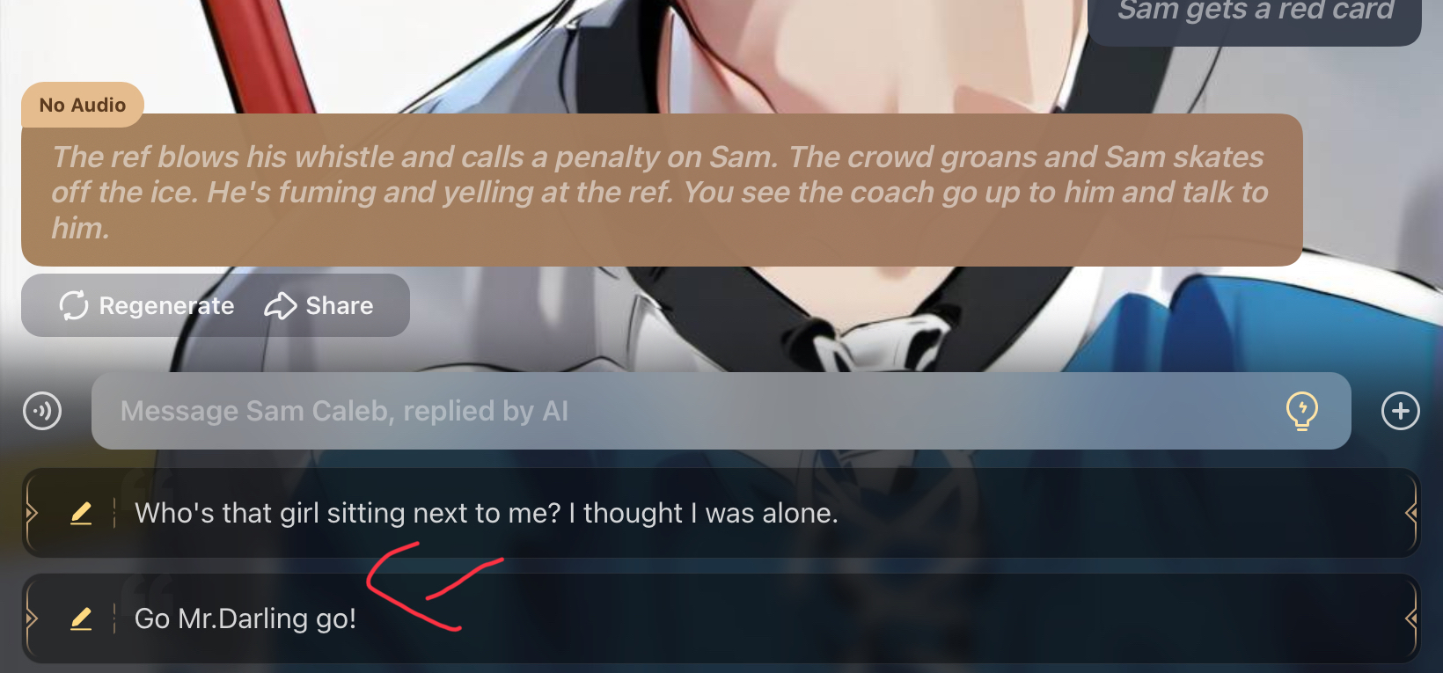Toggle the No Audio badge
This screenshot has width=1443, height=673.
coord(83,105)
